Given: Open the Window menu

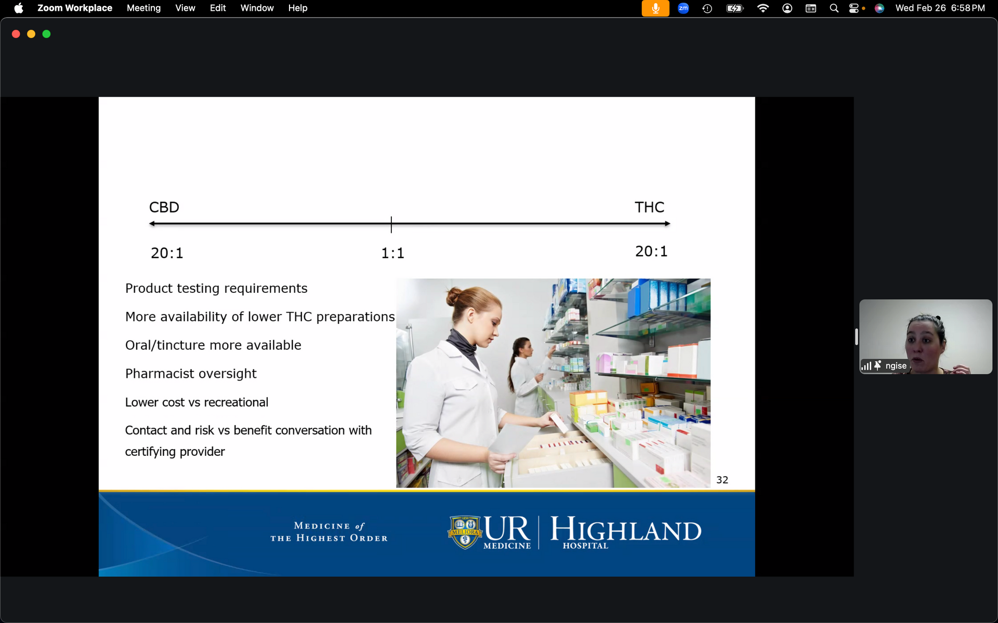Looking at the screenshot, I should (257, 8).
